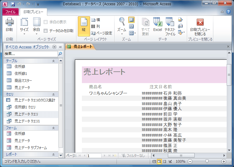Click the 列 columns button
This screenshot has height=167, width=234.
click(95, 27)
